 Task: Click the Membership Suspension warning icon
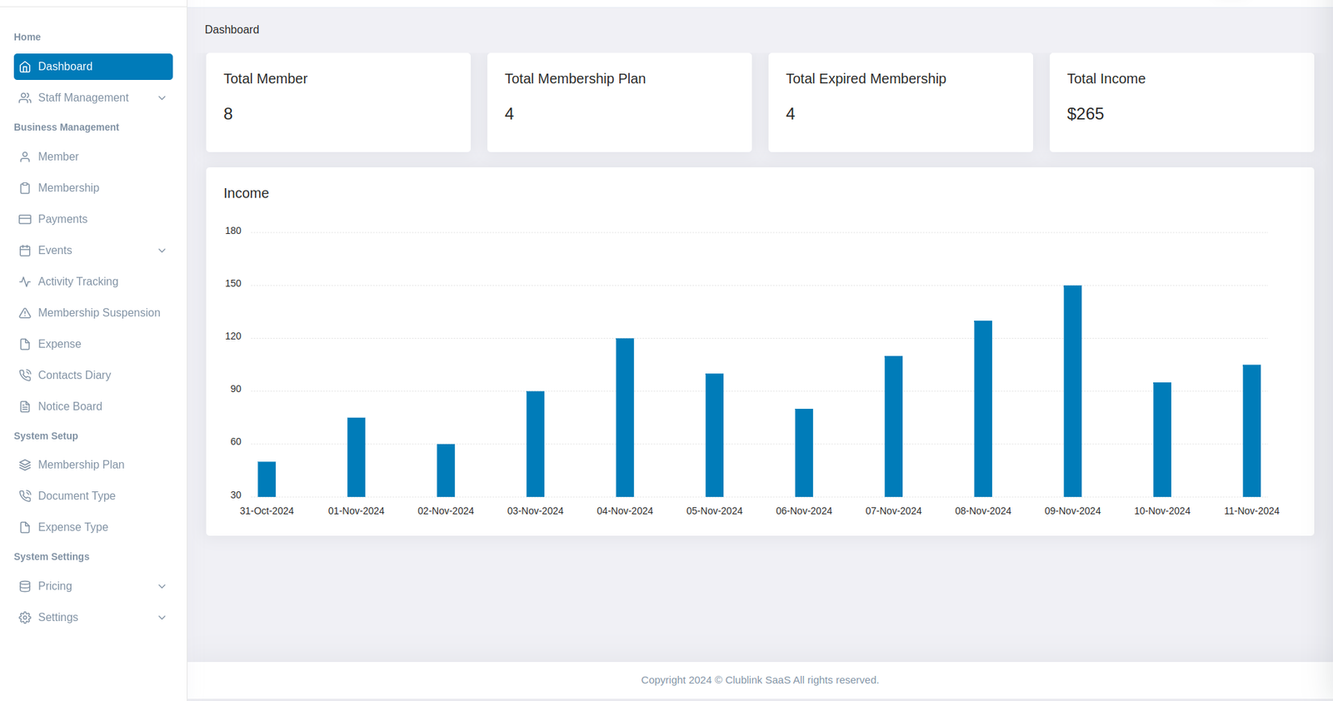pos(25,313)
